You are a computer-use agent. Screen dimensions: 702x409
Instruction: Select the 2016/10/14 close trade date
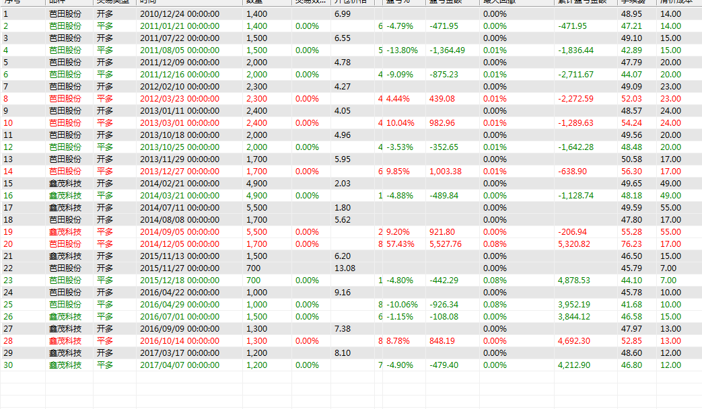click(x=179, y=341)
